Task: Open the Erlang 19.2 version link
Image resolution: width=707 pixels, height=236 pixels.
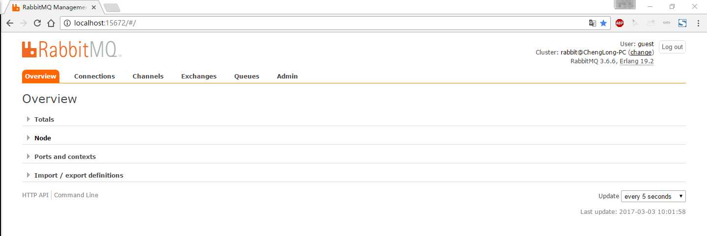Action: coord(636,61)
